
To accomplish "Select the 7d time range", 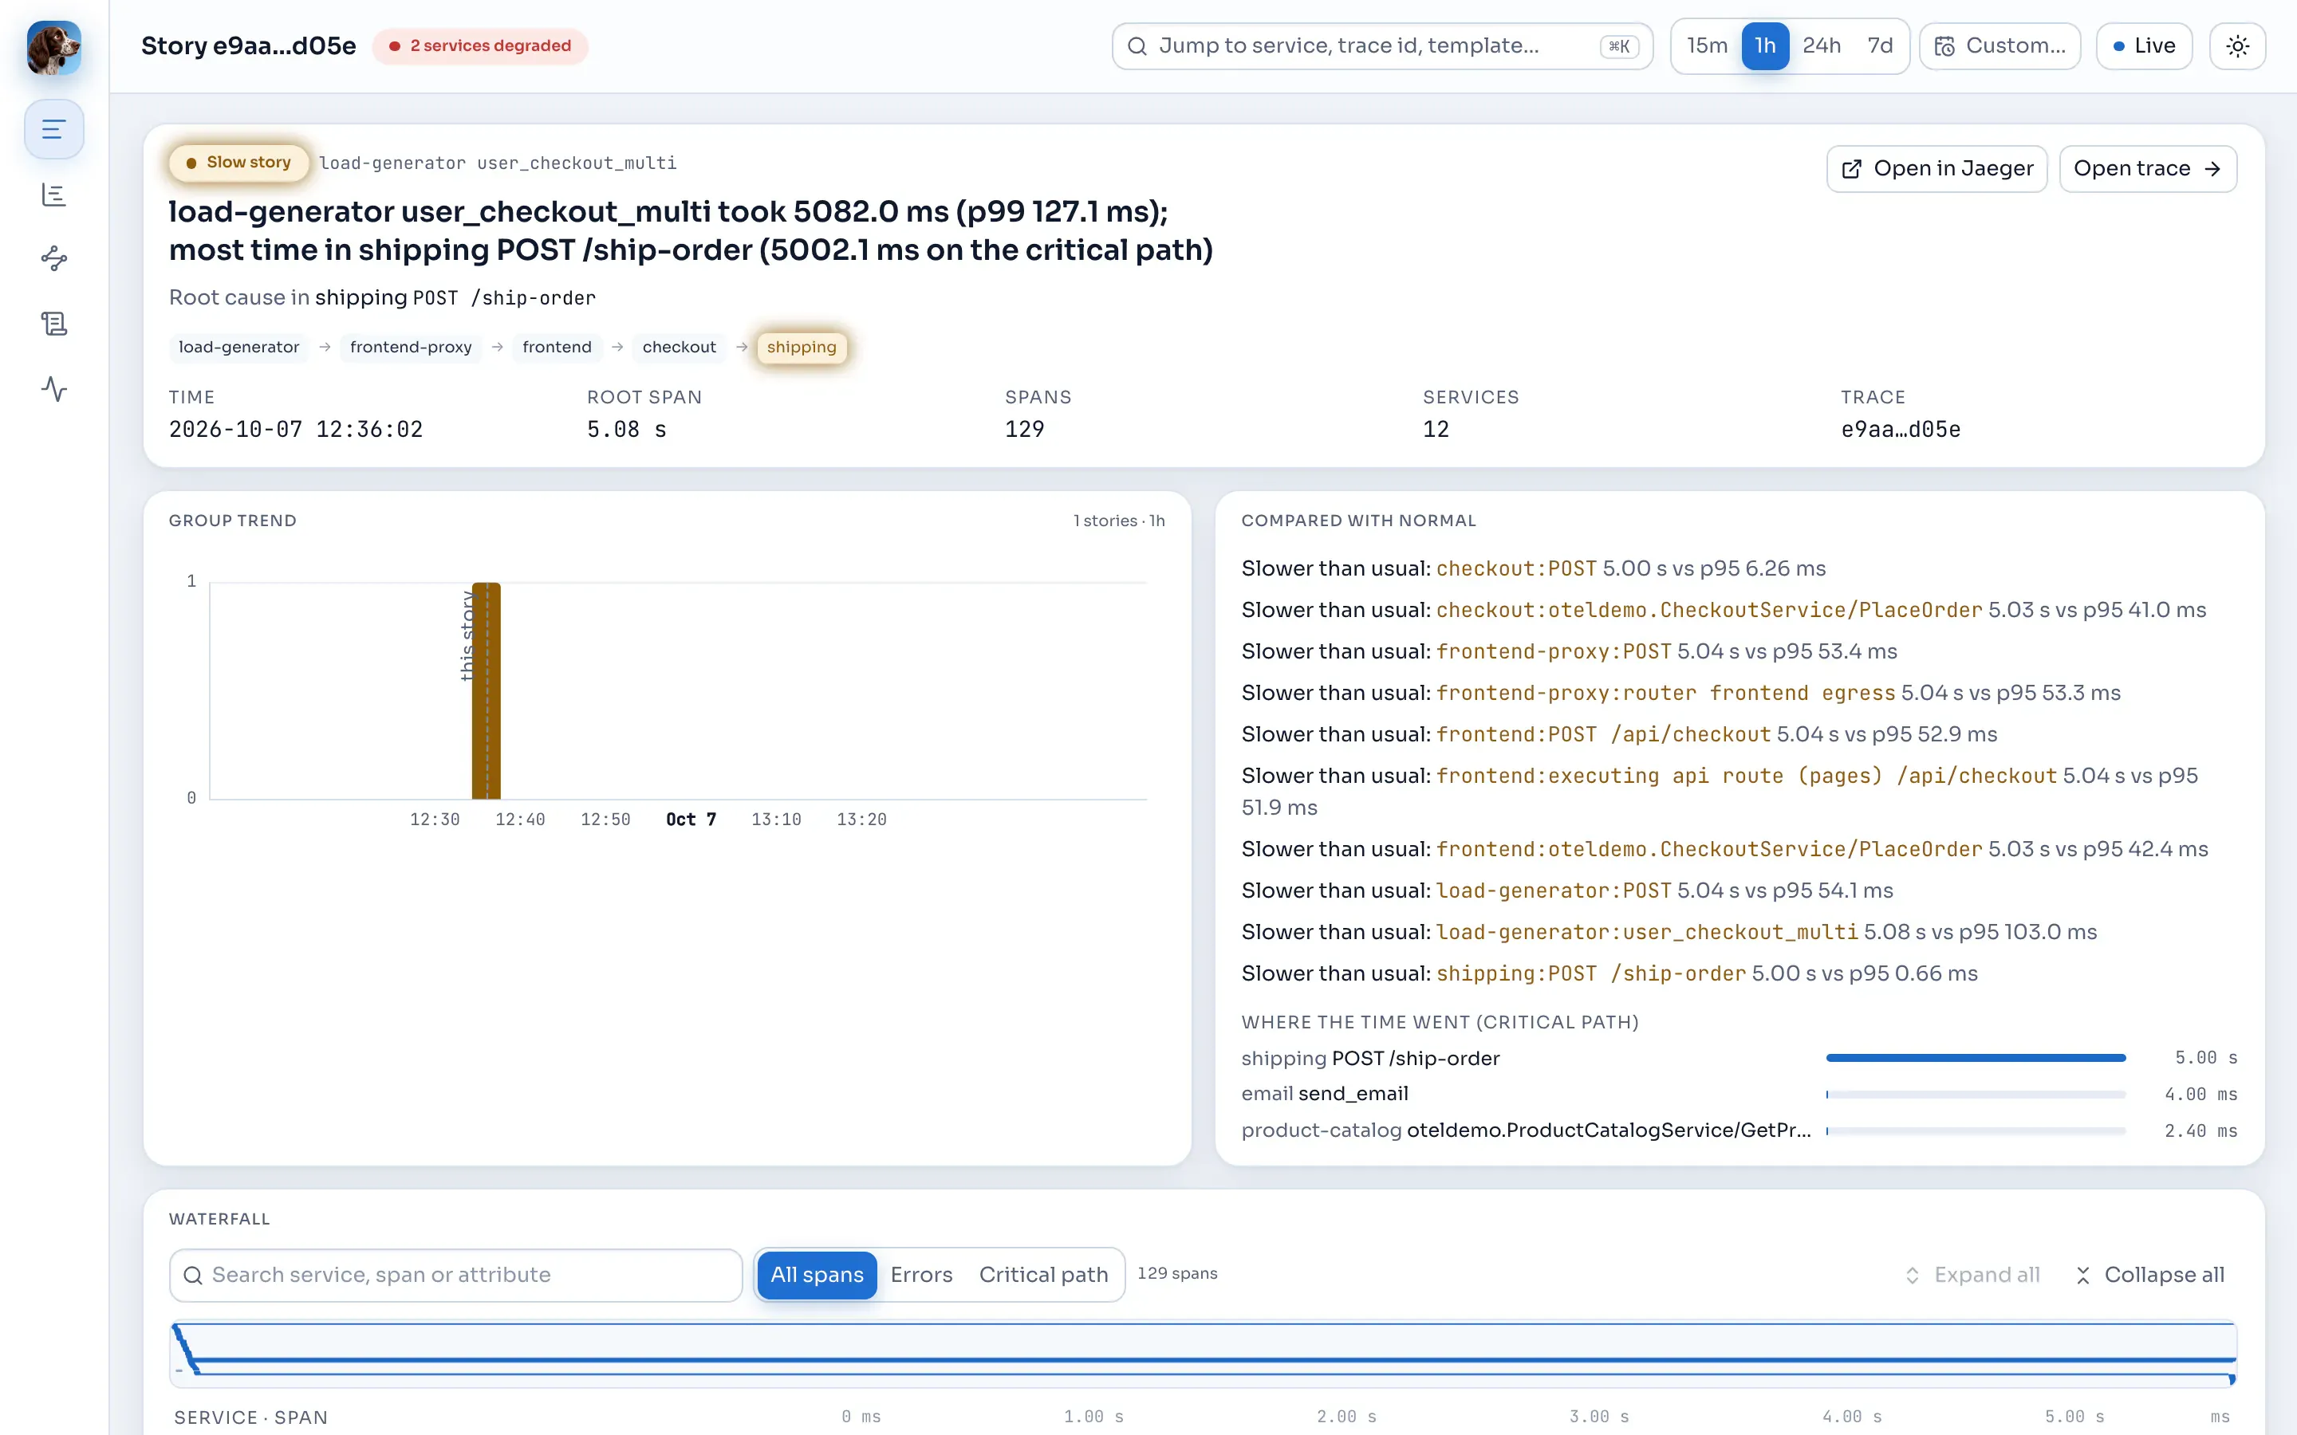I will coord(1879,46).
